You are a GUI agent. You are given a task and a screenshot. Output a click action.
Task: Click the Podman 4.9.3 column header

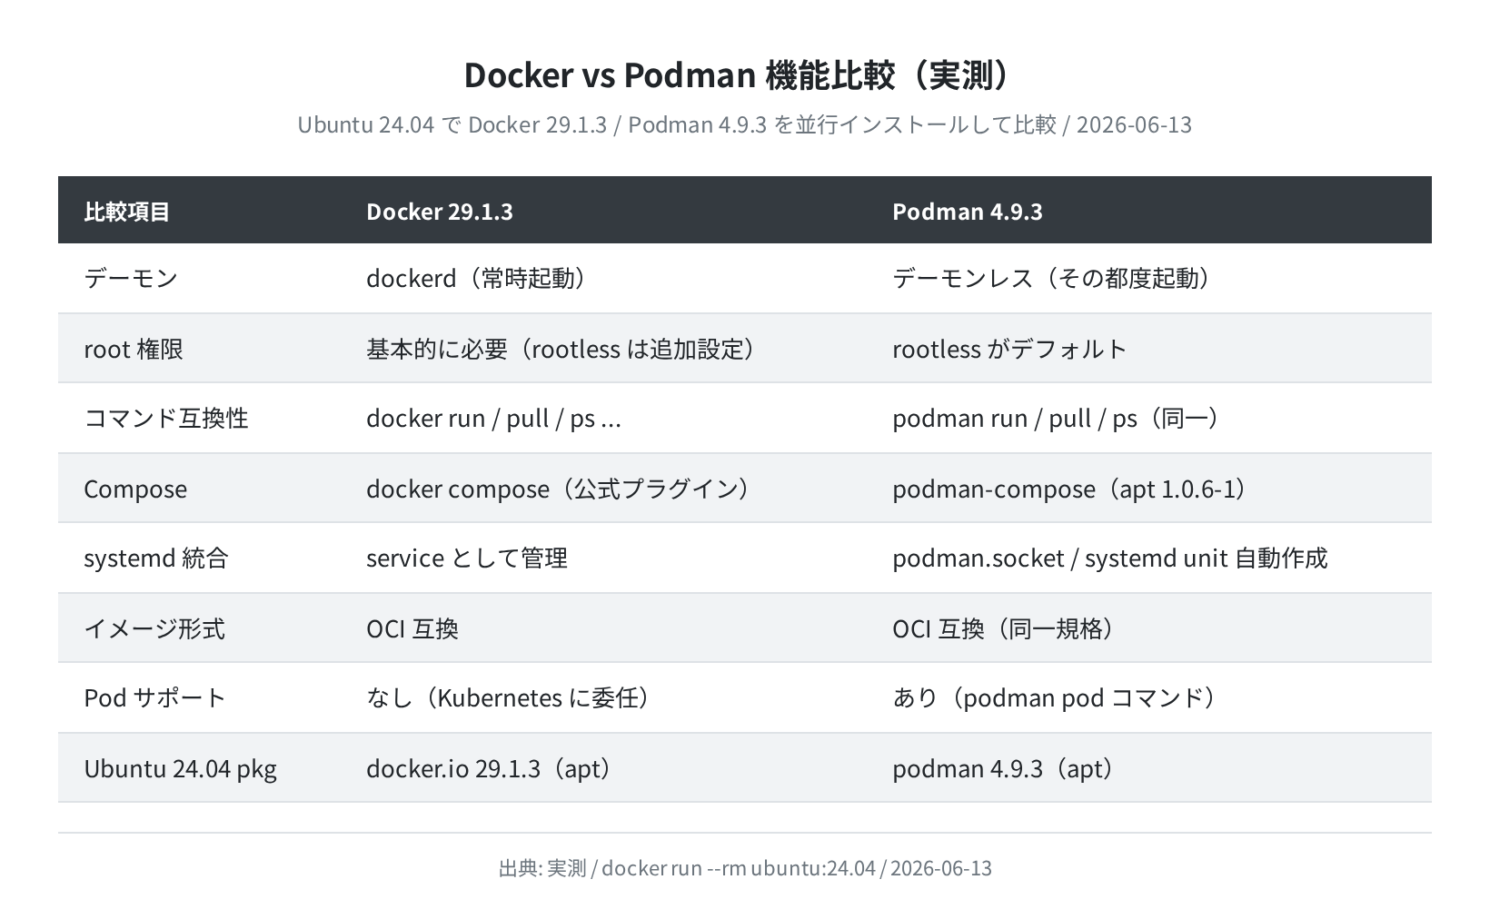[x=968, y=212]
